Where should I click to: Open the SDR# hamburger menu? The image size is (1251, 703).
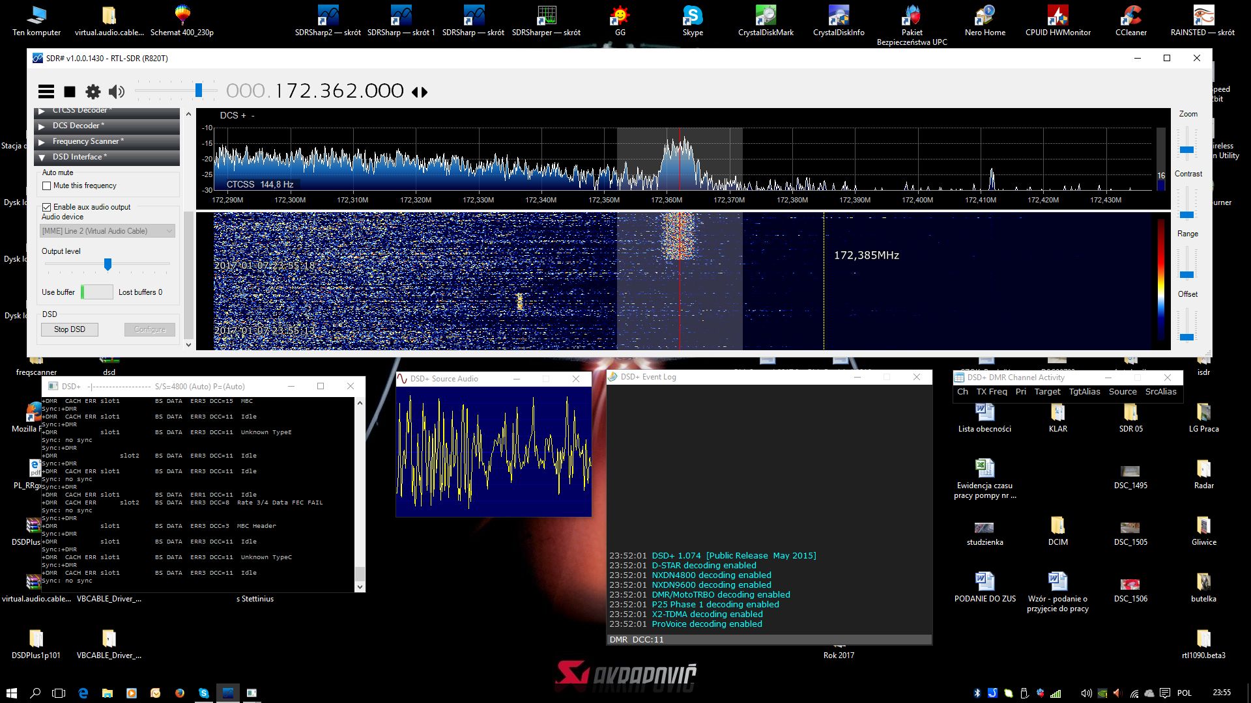46,92
